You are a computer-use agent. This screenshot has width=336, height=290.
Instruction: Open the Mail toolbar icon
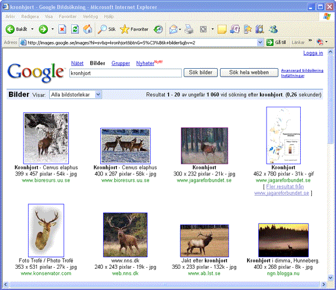pos(174,29)
